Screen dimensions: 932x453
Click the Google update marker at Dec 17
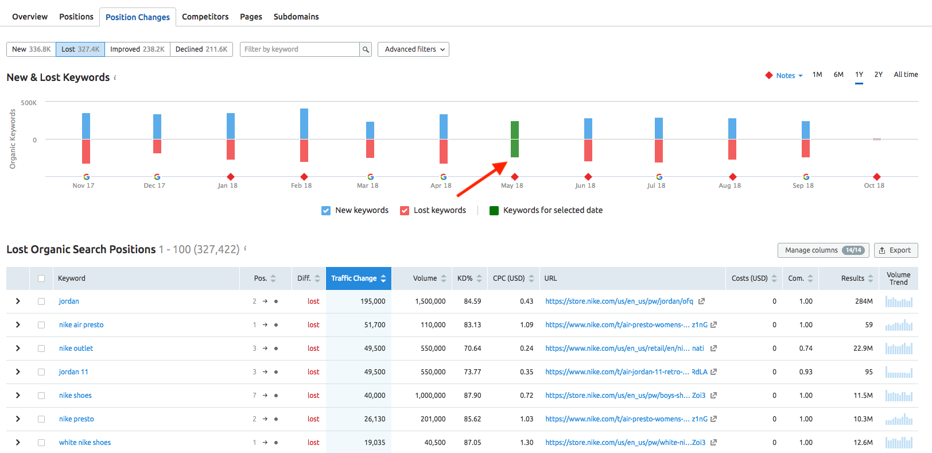[157, 177]
